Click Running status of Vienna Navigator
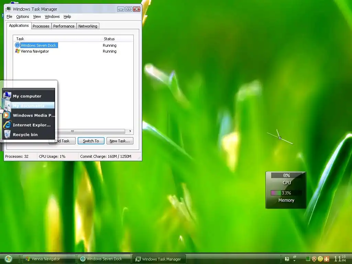 [110, 51]
